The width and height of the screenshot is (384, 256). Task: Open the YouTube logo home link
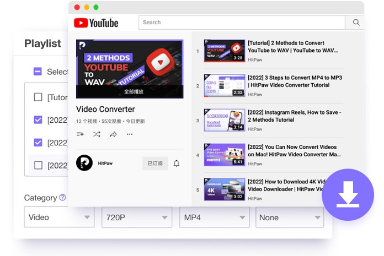point(96,23)
